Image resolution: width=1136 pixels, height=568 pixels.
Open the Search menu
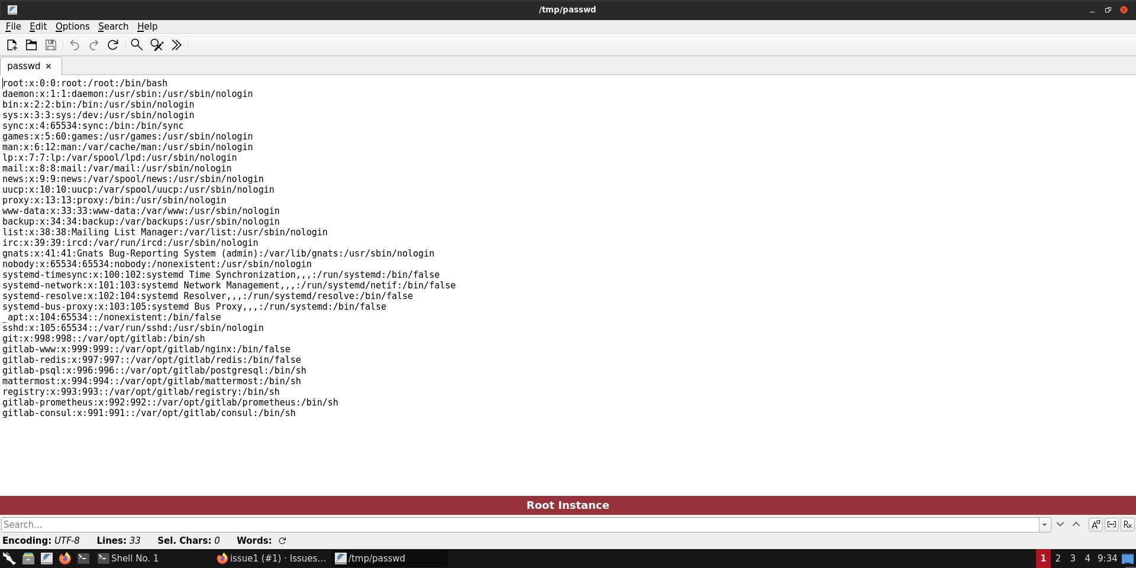[x=113, y=26]
